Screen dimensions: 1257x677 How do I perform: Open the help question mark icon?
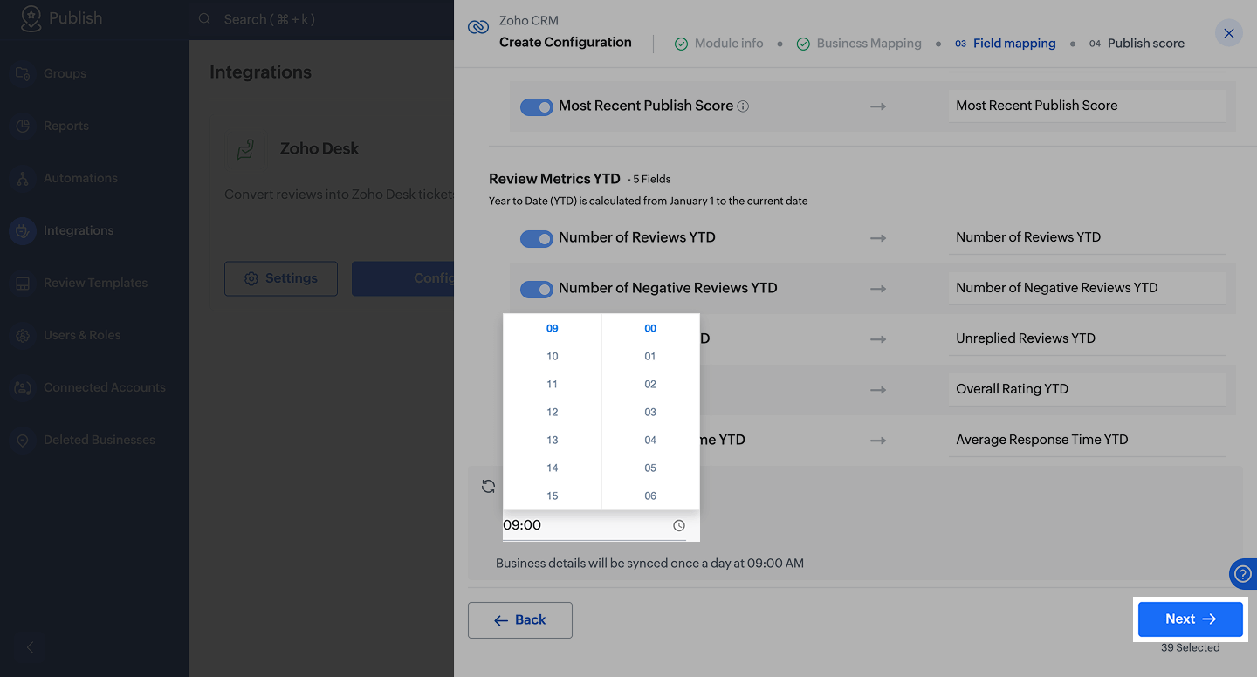tap(1243, 574)
